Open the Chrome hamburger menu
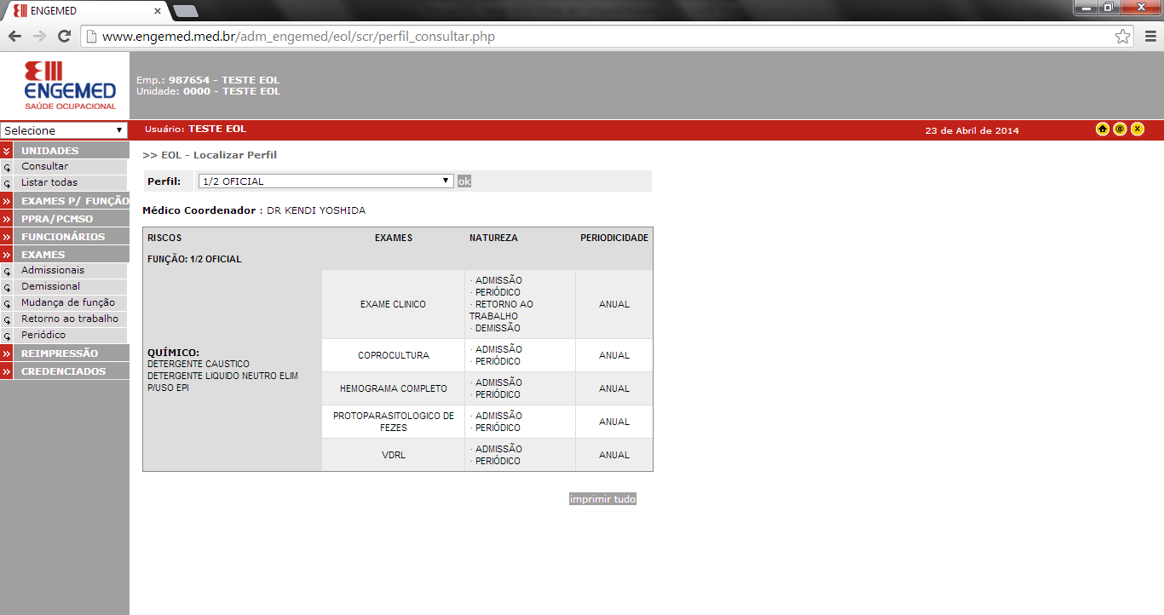The height and width of the screenshot is (615, 1164). click(1150, 37)
